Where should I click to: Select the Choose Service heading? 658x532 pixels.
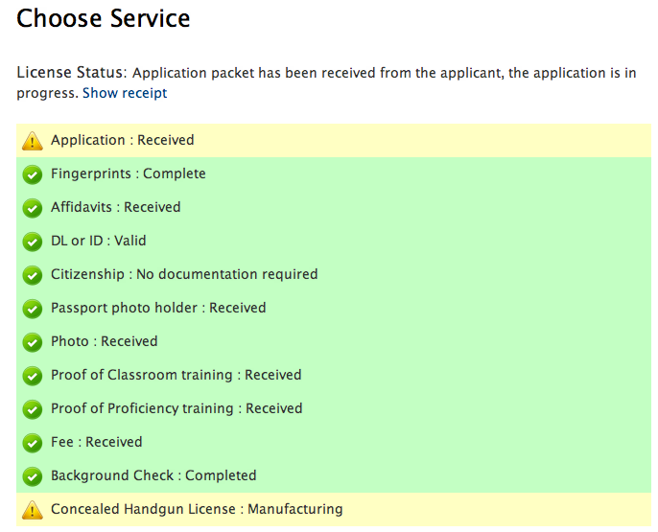point(104,18)
